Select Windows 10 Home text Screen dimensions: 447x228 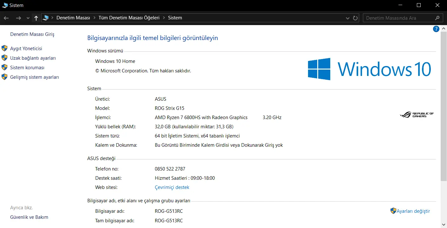pos(115,61)
